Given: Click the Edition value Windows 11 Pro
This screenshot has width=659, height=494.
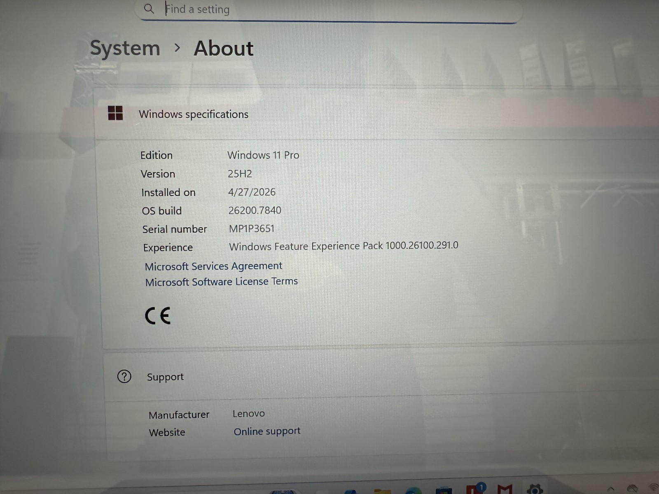Looking at the screenshot, I should 263,155.
